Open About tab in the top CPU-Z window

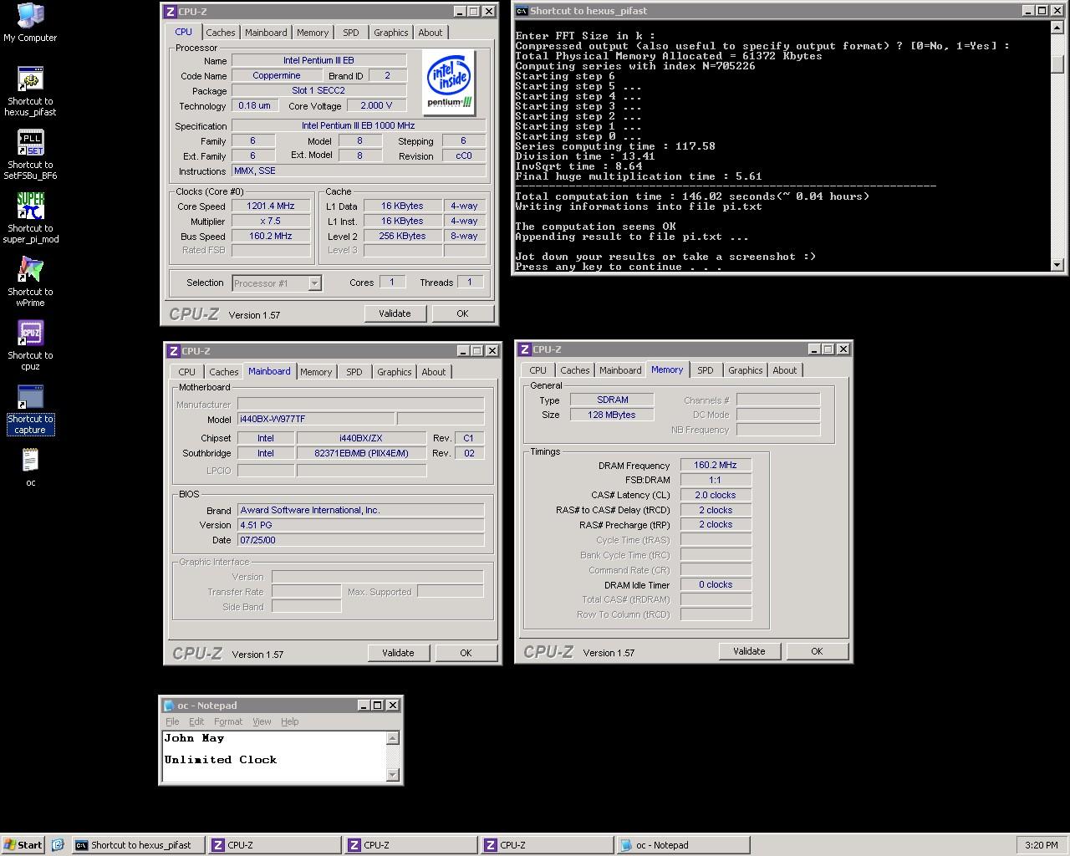(431, 33)
